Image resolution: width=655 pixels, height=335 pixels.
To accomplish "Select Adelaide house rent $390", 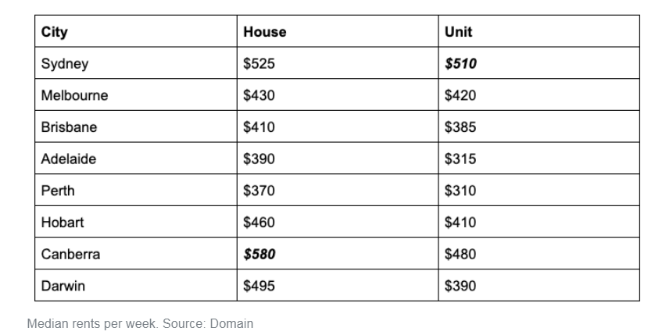I will click(259, 159).
